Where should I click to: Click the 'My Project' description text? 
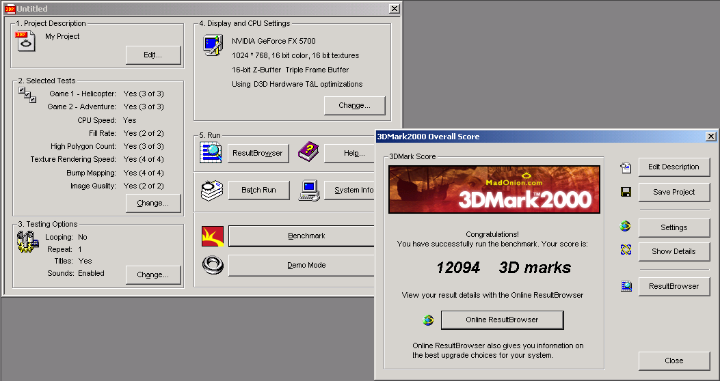click(62, 36)
